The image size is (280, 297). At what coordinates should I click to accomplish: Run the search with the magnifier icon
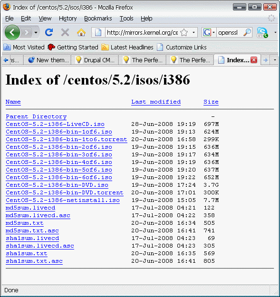247,33
